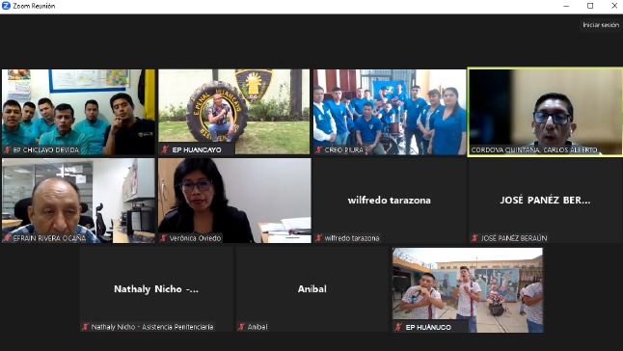Click the large 'Nathaly Nicho -...' name in tile
623x351 pixels.
tap(156, 289)
